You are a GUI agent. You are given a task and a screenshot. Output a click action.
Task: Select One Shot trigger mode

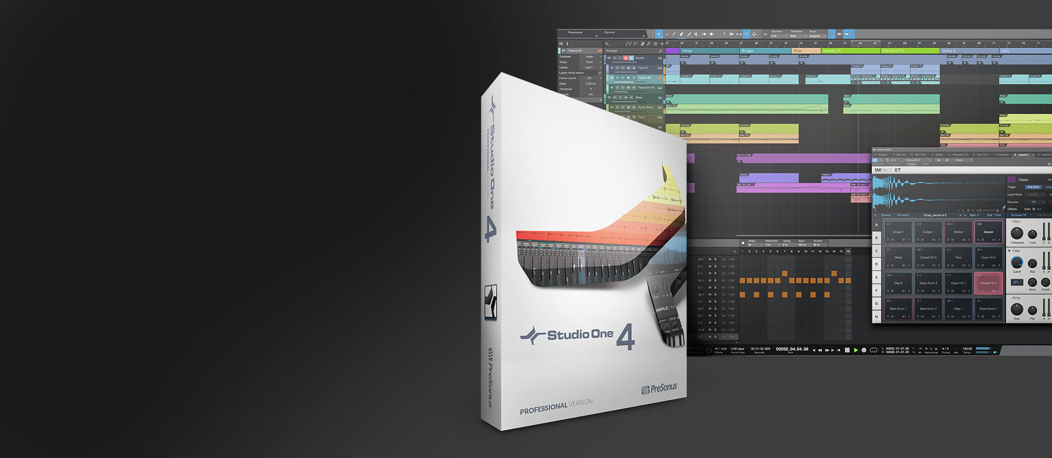pyautogui.click(x=1033, y=187)
